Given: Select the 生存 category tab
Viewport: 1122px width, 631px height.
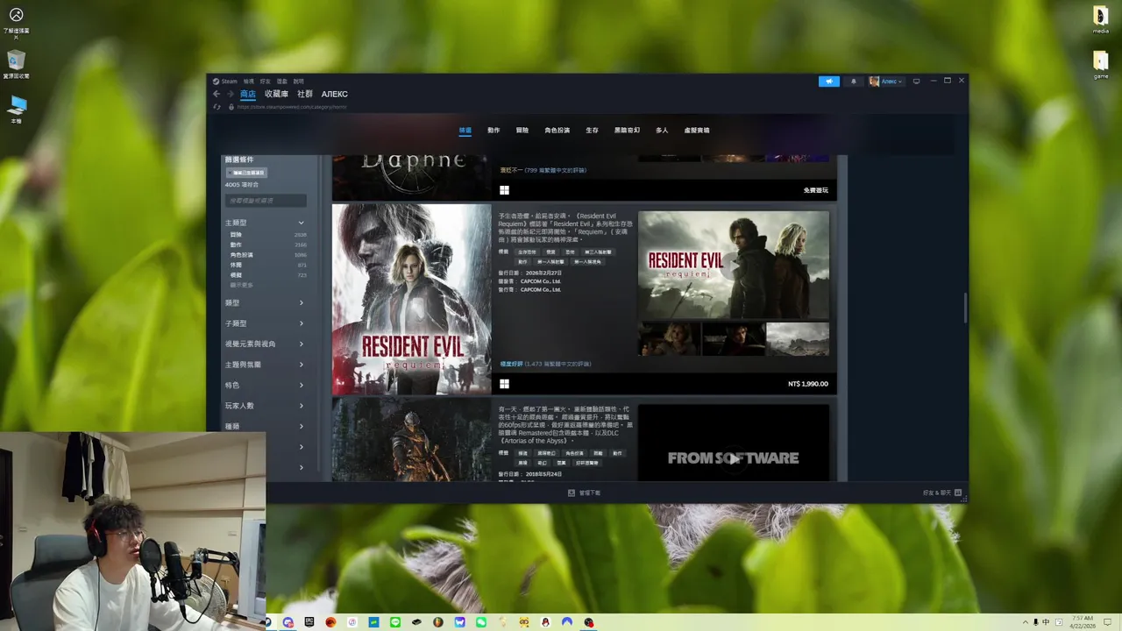Looking at the screenshot, I should 592,130.
